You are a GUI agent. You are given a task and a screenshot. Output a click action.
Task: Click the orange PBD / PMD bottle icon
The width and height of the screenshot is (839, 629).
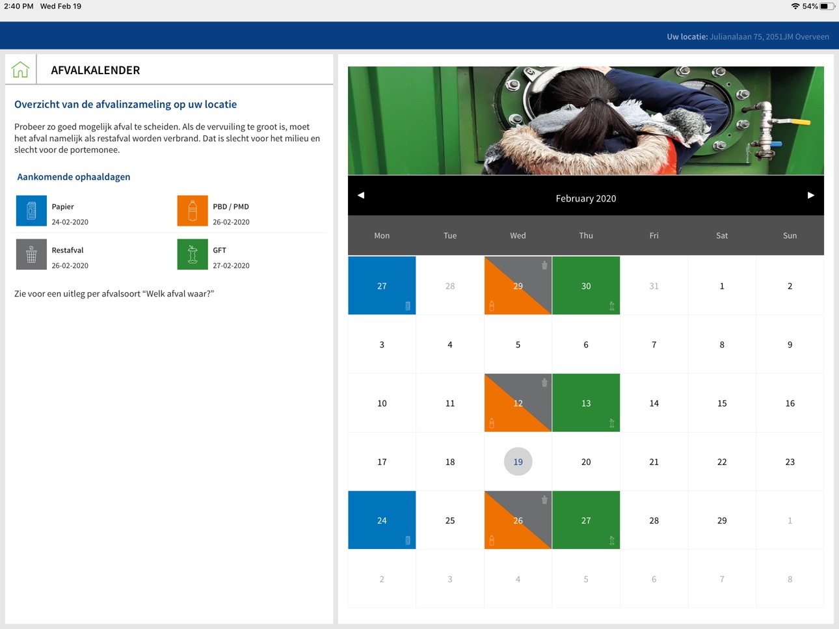pos(193,211)
